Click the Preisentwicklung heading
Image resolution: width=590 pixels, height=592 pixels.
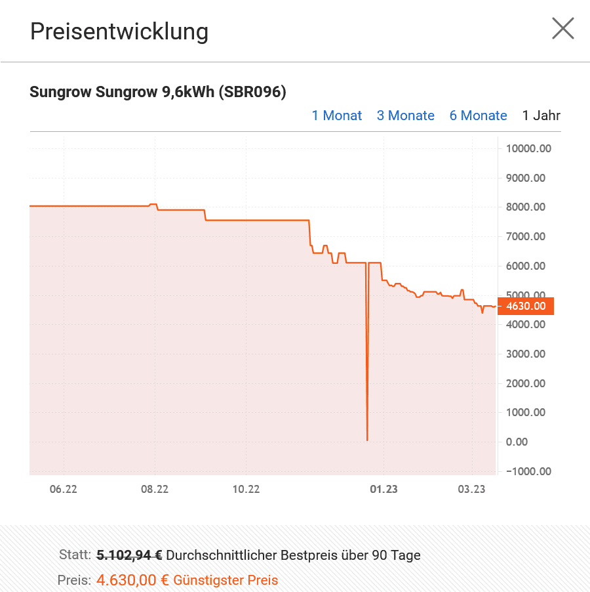(119, 32)
